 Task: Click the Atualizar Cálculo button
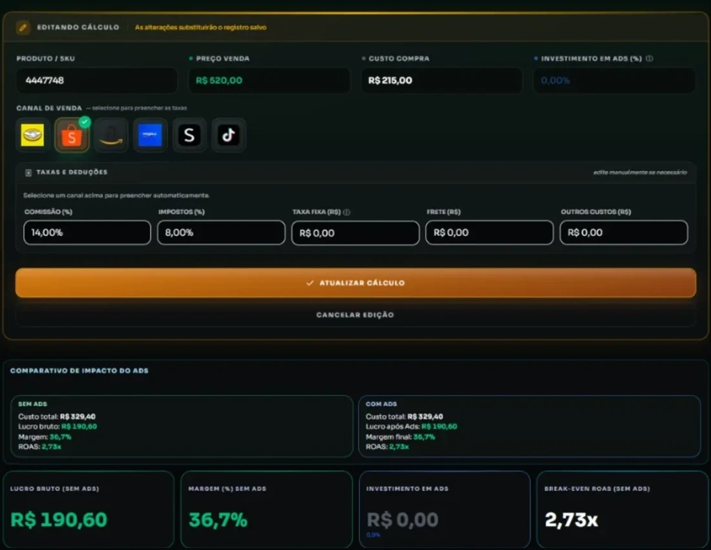click(355, 283)
